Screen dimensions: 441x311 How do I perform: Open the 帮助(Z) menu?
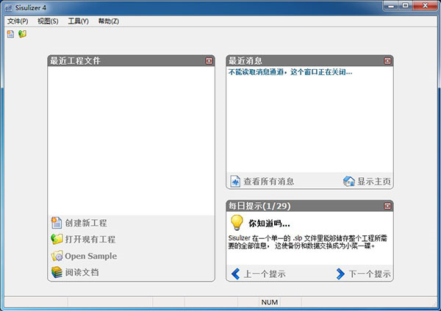[109, 21]
